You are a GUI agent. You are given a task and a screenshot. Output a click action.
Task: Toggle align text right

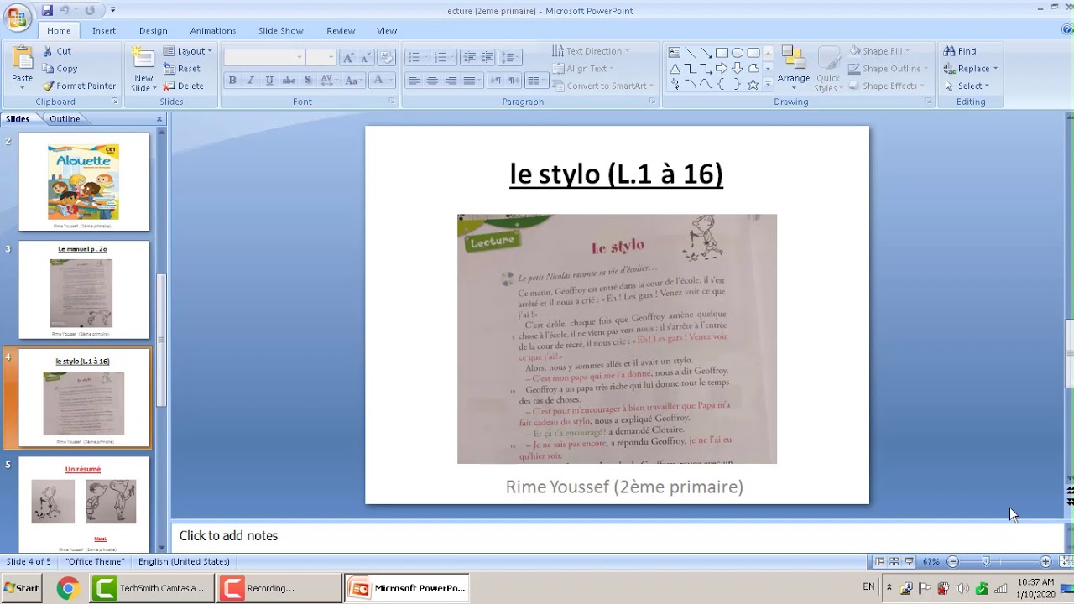coord(451,81)
